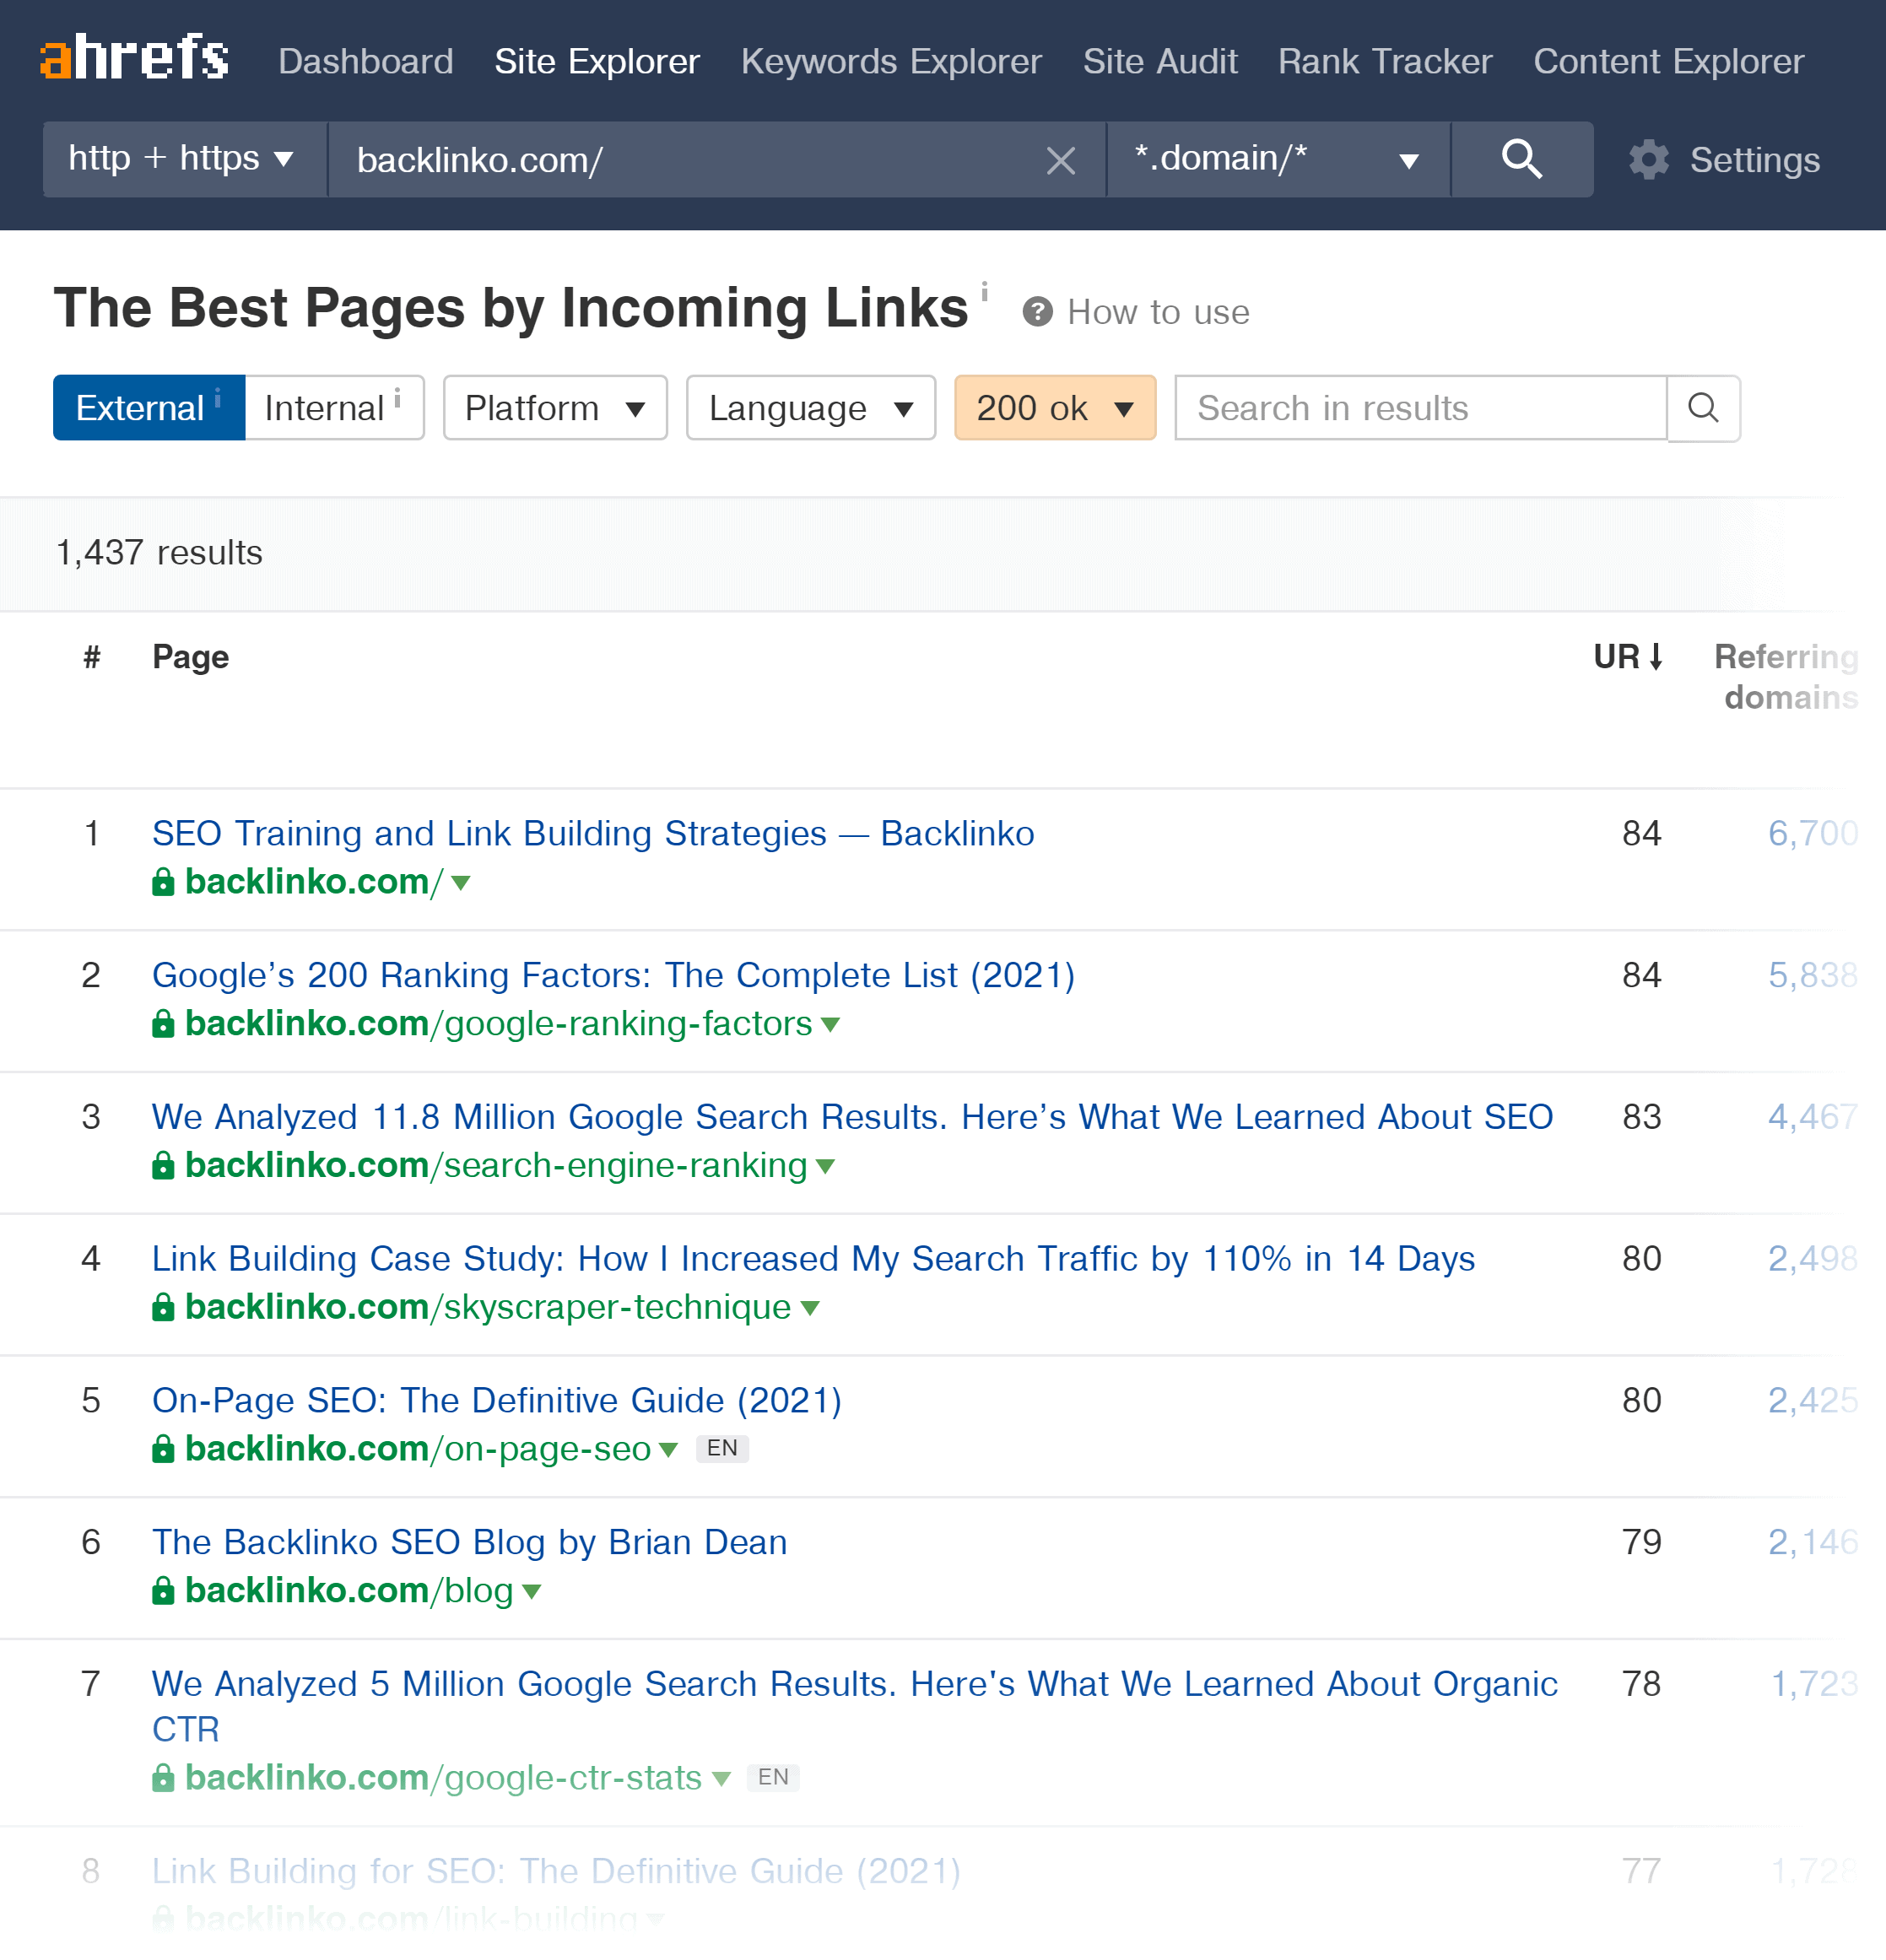The height and width of the screenshot is (1960, 1886).
Task: Open SEO Training and Link Building Strategies link
Action: [x=593, y=833]
